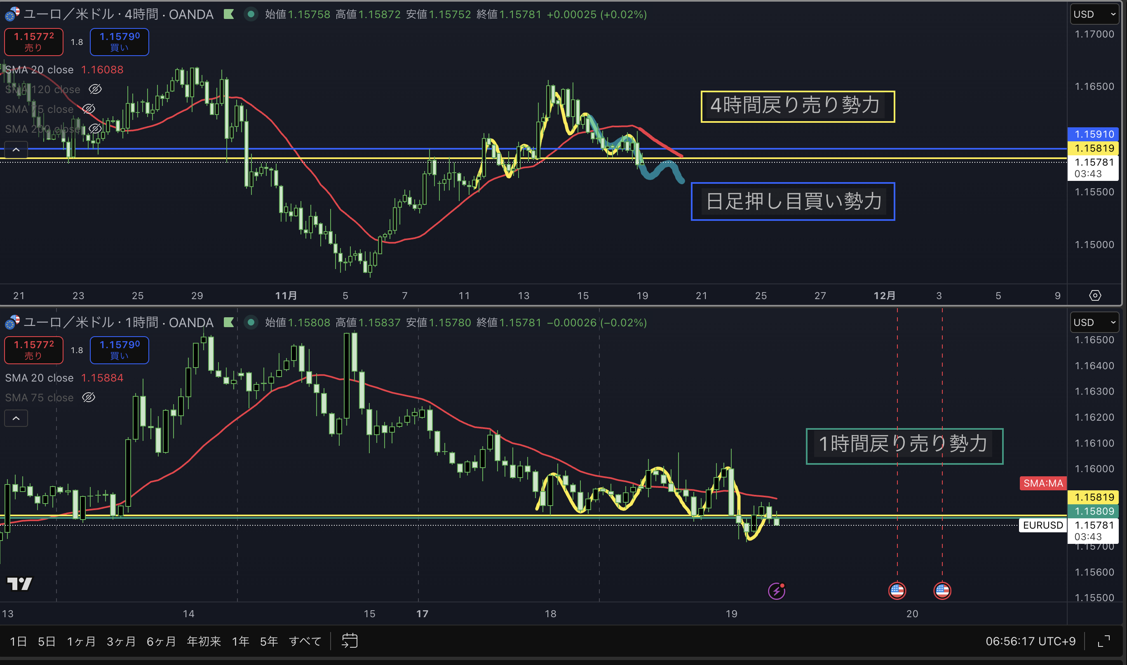The image size is (1127, 665).
Task: Click the TradingView logo in the lower chart
Action: [20, 583]
